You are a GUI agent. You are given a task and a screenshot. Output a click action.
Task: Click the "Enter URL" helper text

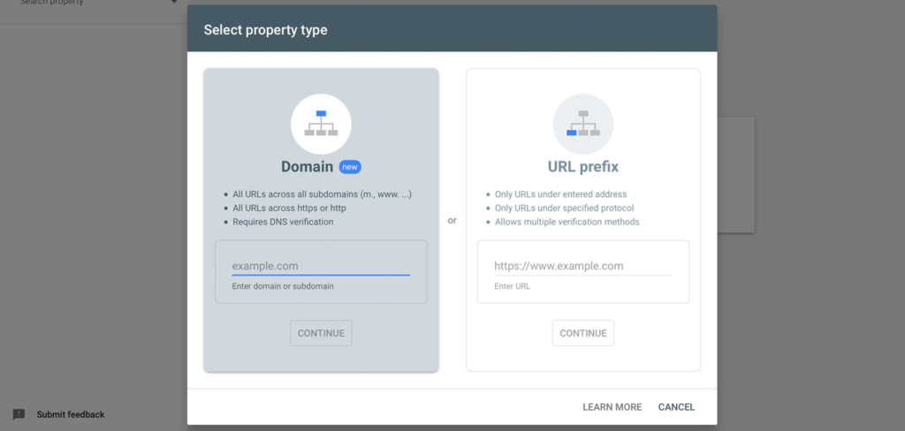pyautogui.click(x=512, y=286)
